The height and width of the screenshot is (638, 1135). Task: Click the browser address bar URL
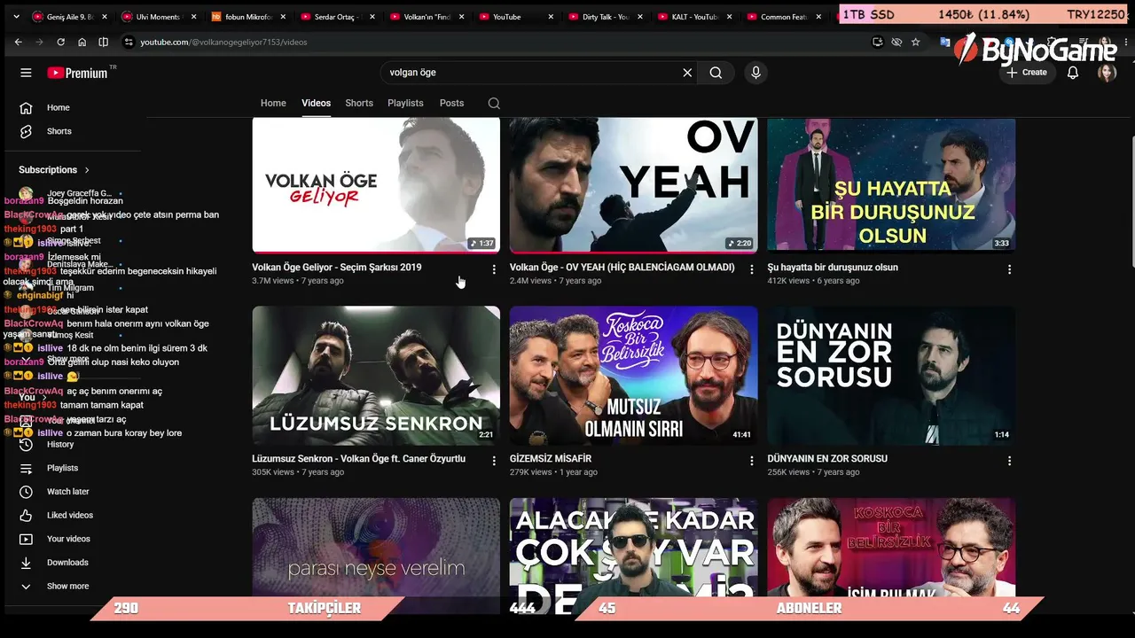click(x=223, y=42)
